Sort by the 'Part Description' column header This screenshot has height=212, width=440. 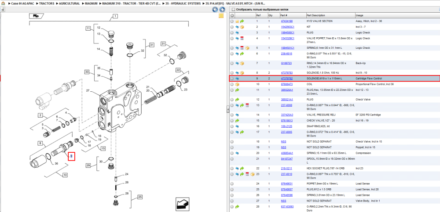coord(316,15)
